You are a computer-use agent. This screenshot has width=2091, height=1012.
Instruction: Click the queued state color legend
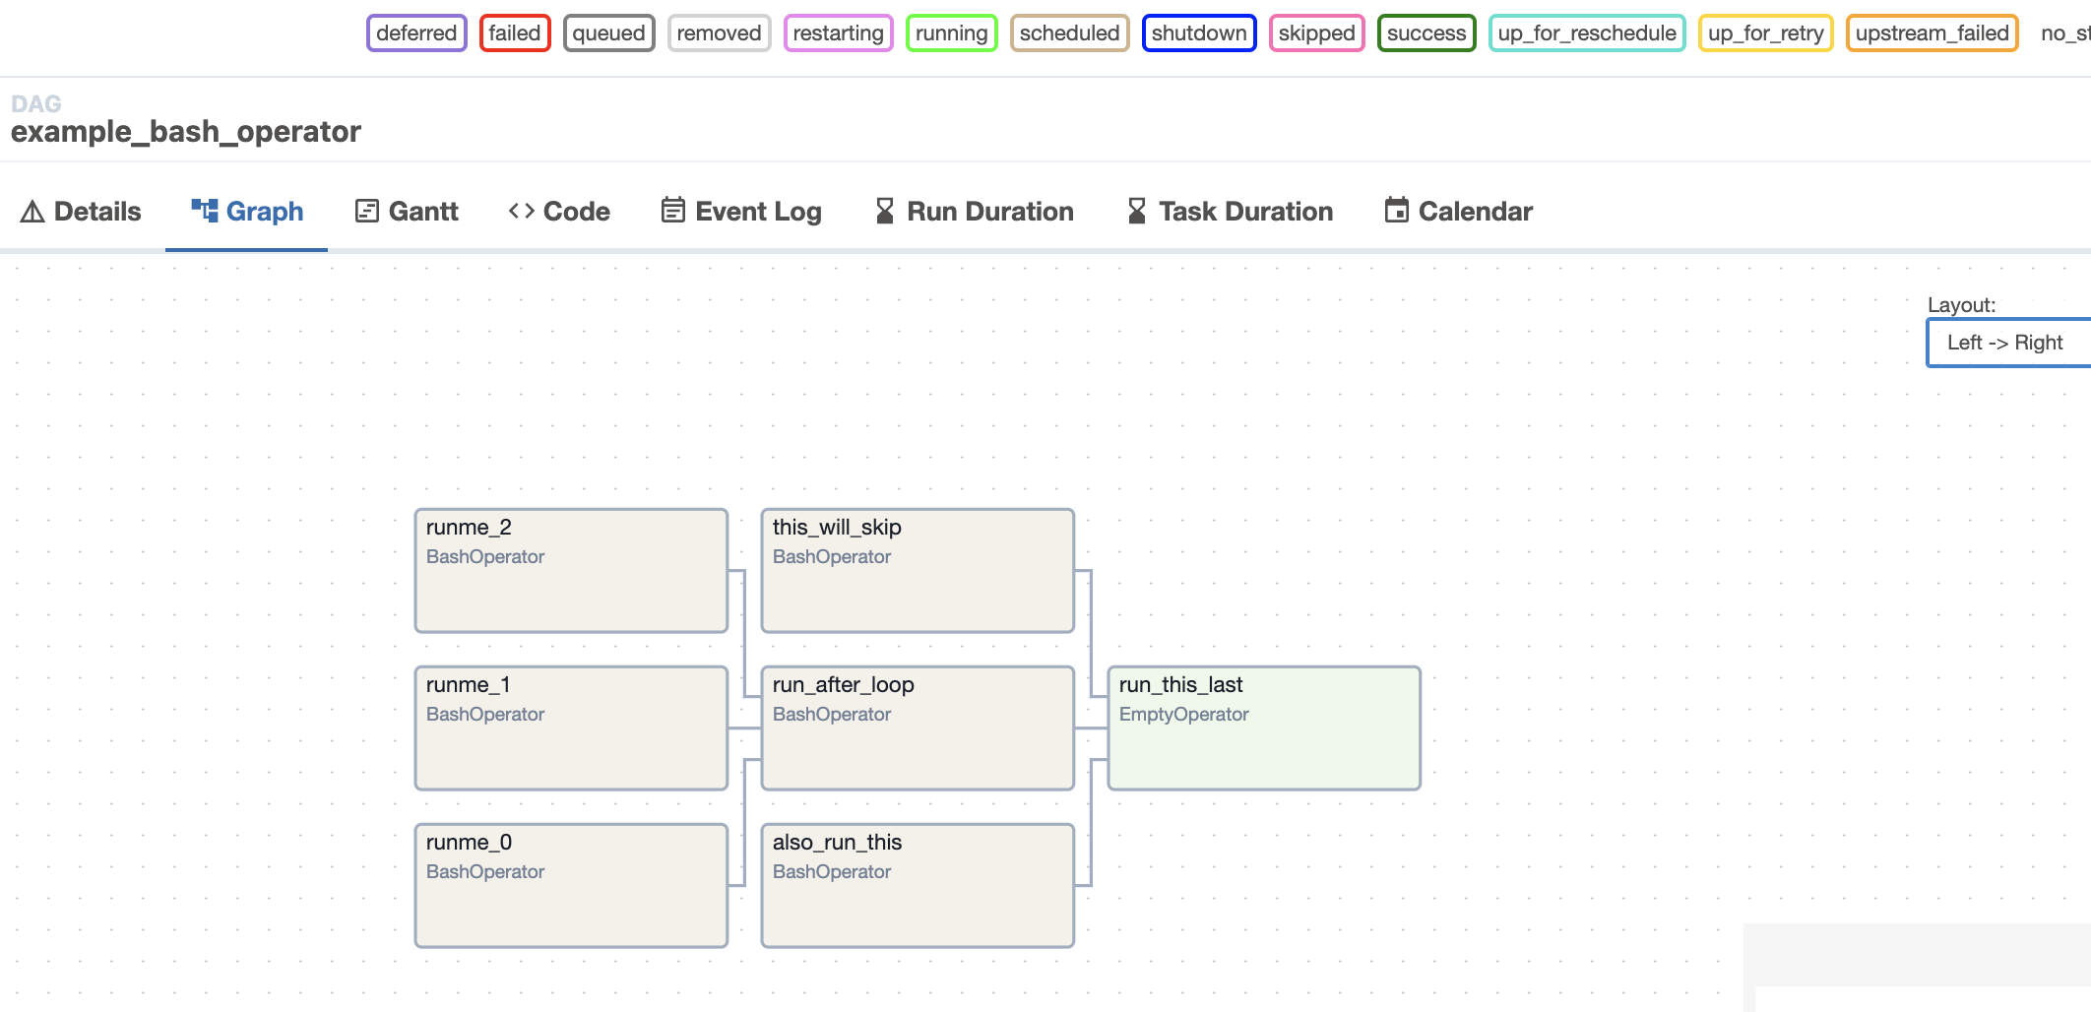click(x=608, y=33)
